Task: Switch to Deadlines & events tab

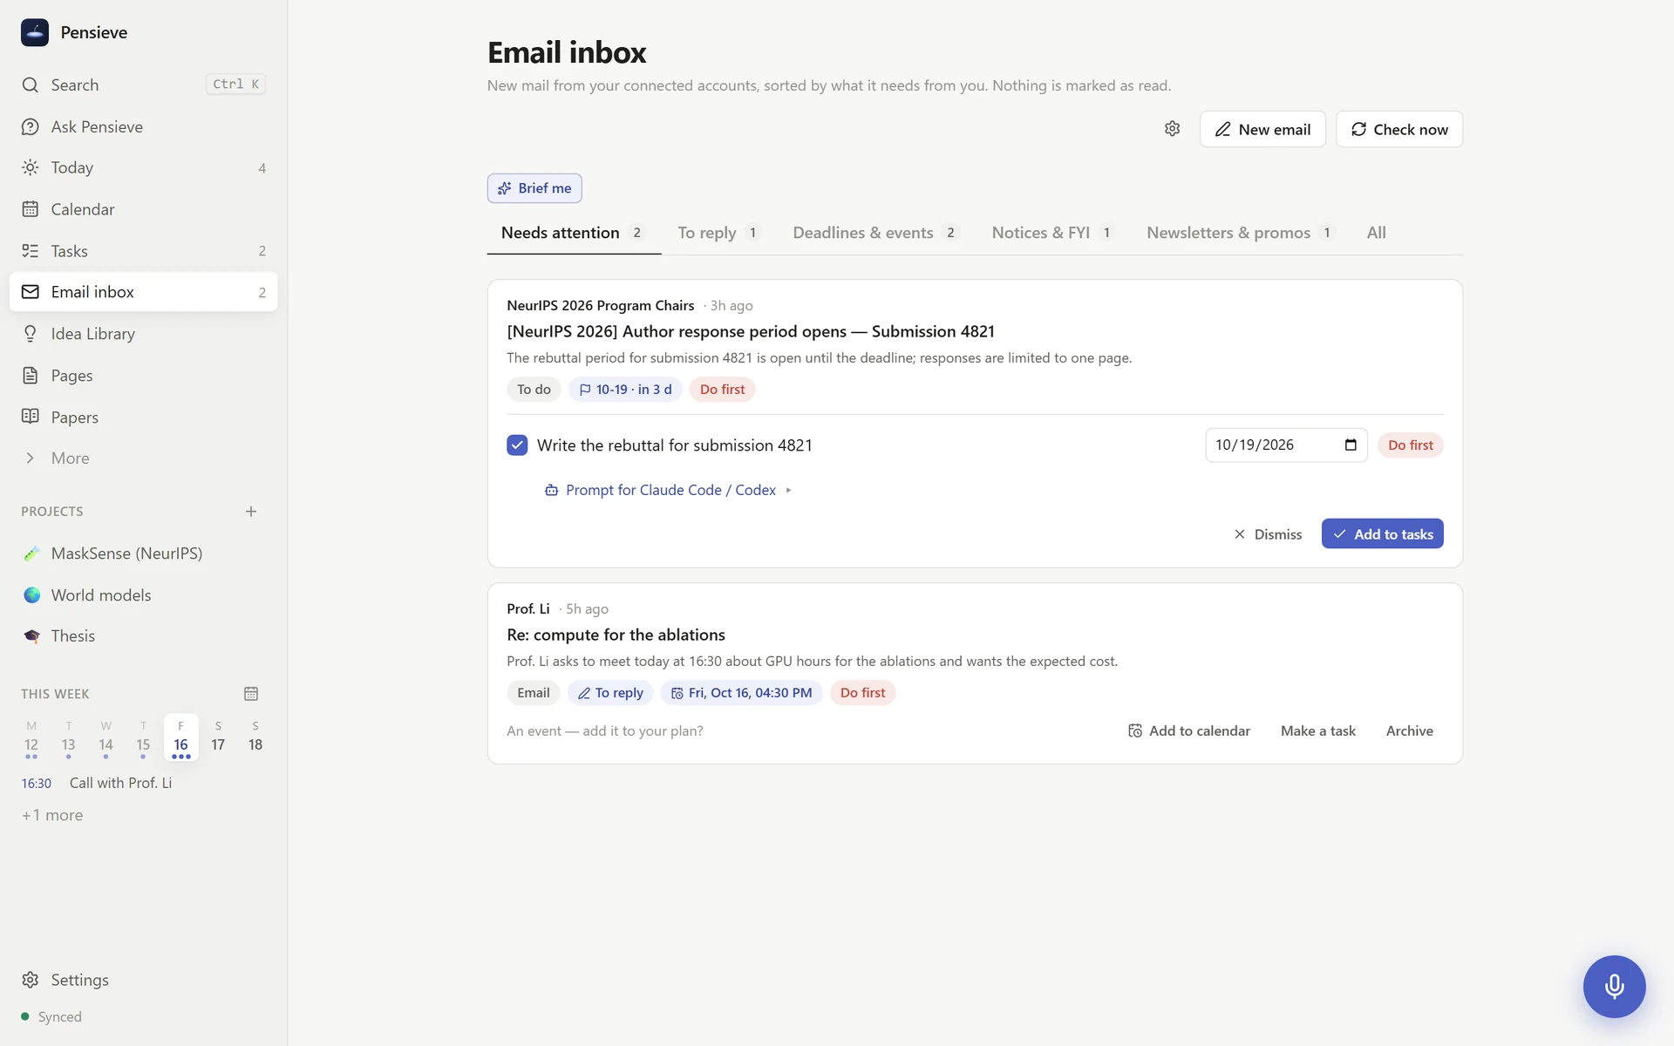Action: point(874,233)
